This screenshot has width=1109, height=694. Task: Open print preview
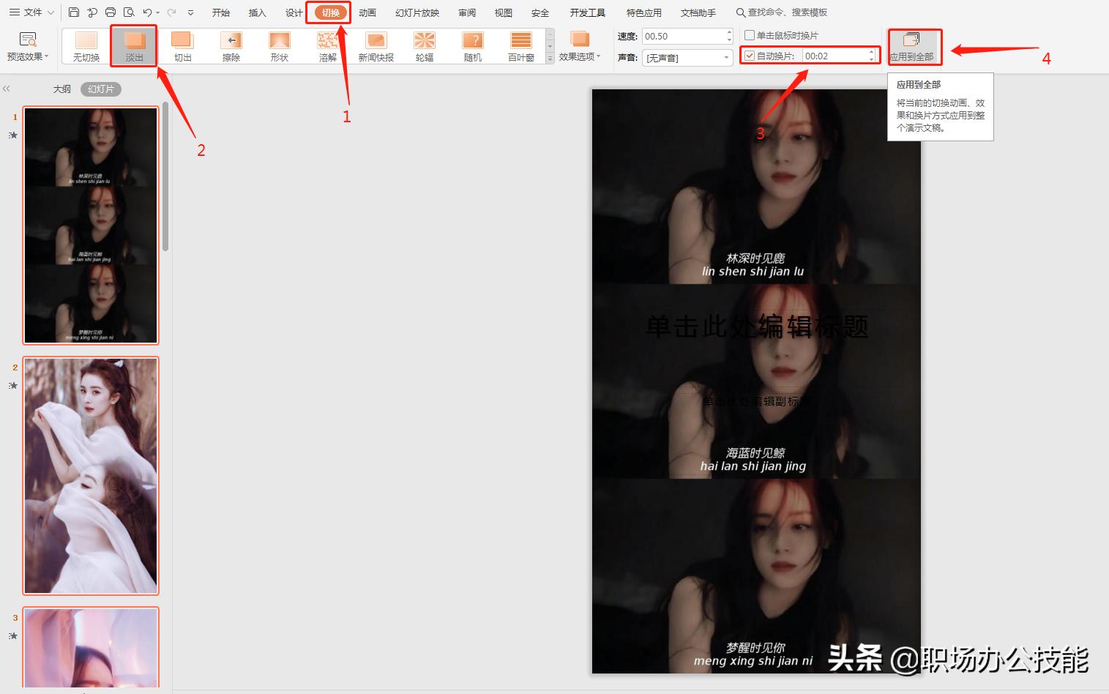pyautogui.click(x=128, y=12)
